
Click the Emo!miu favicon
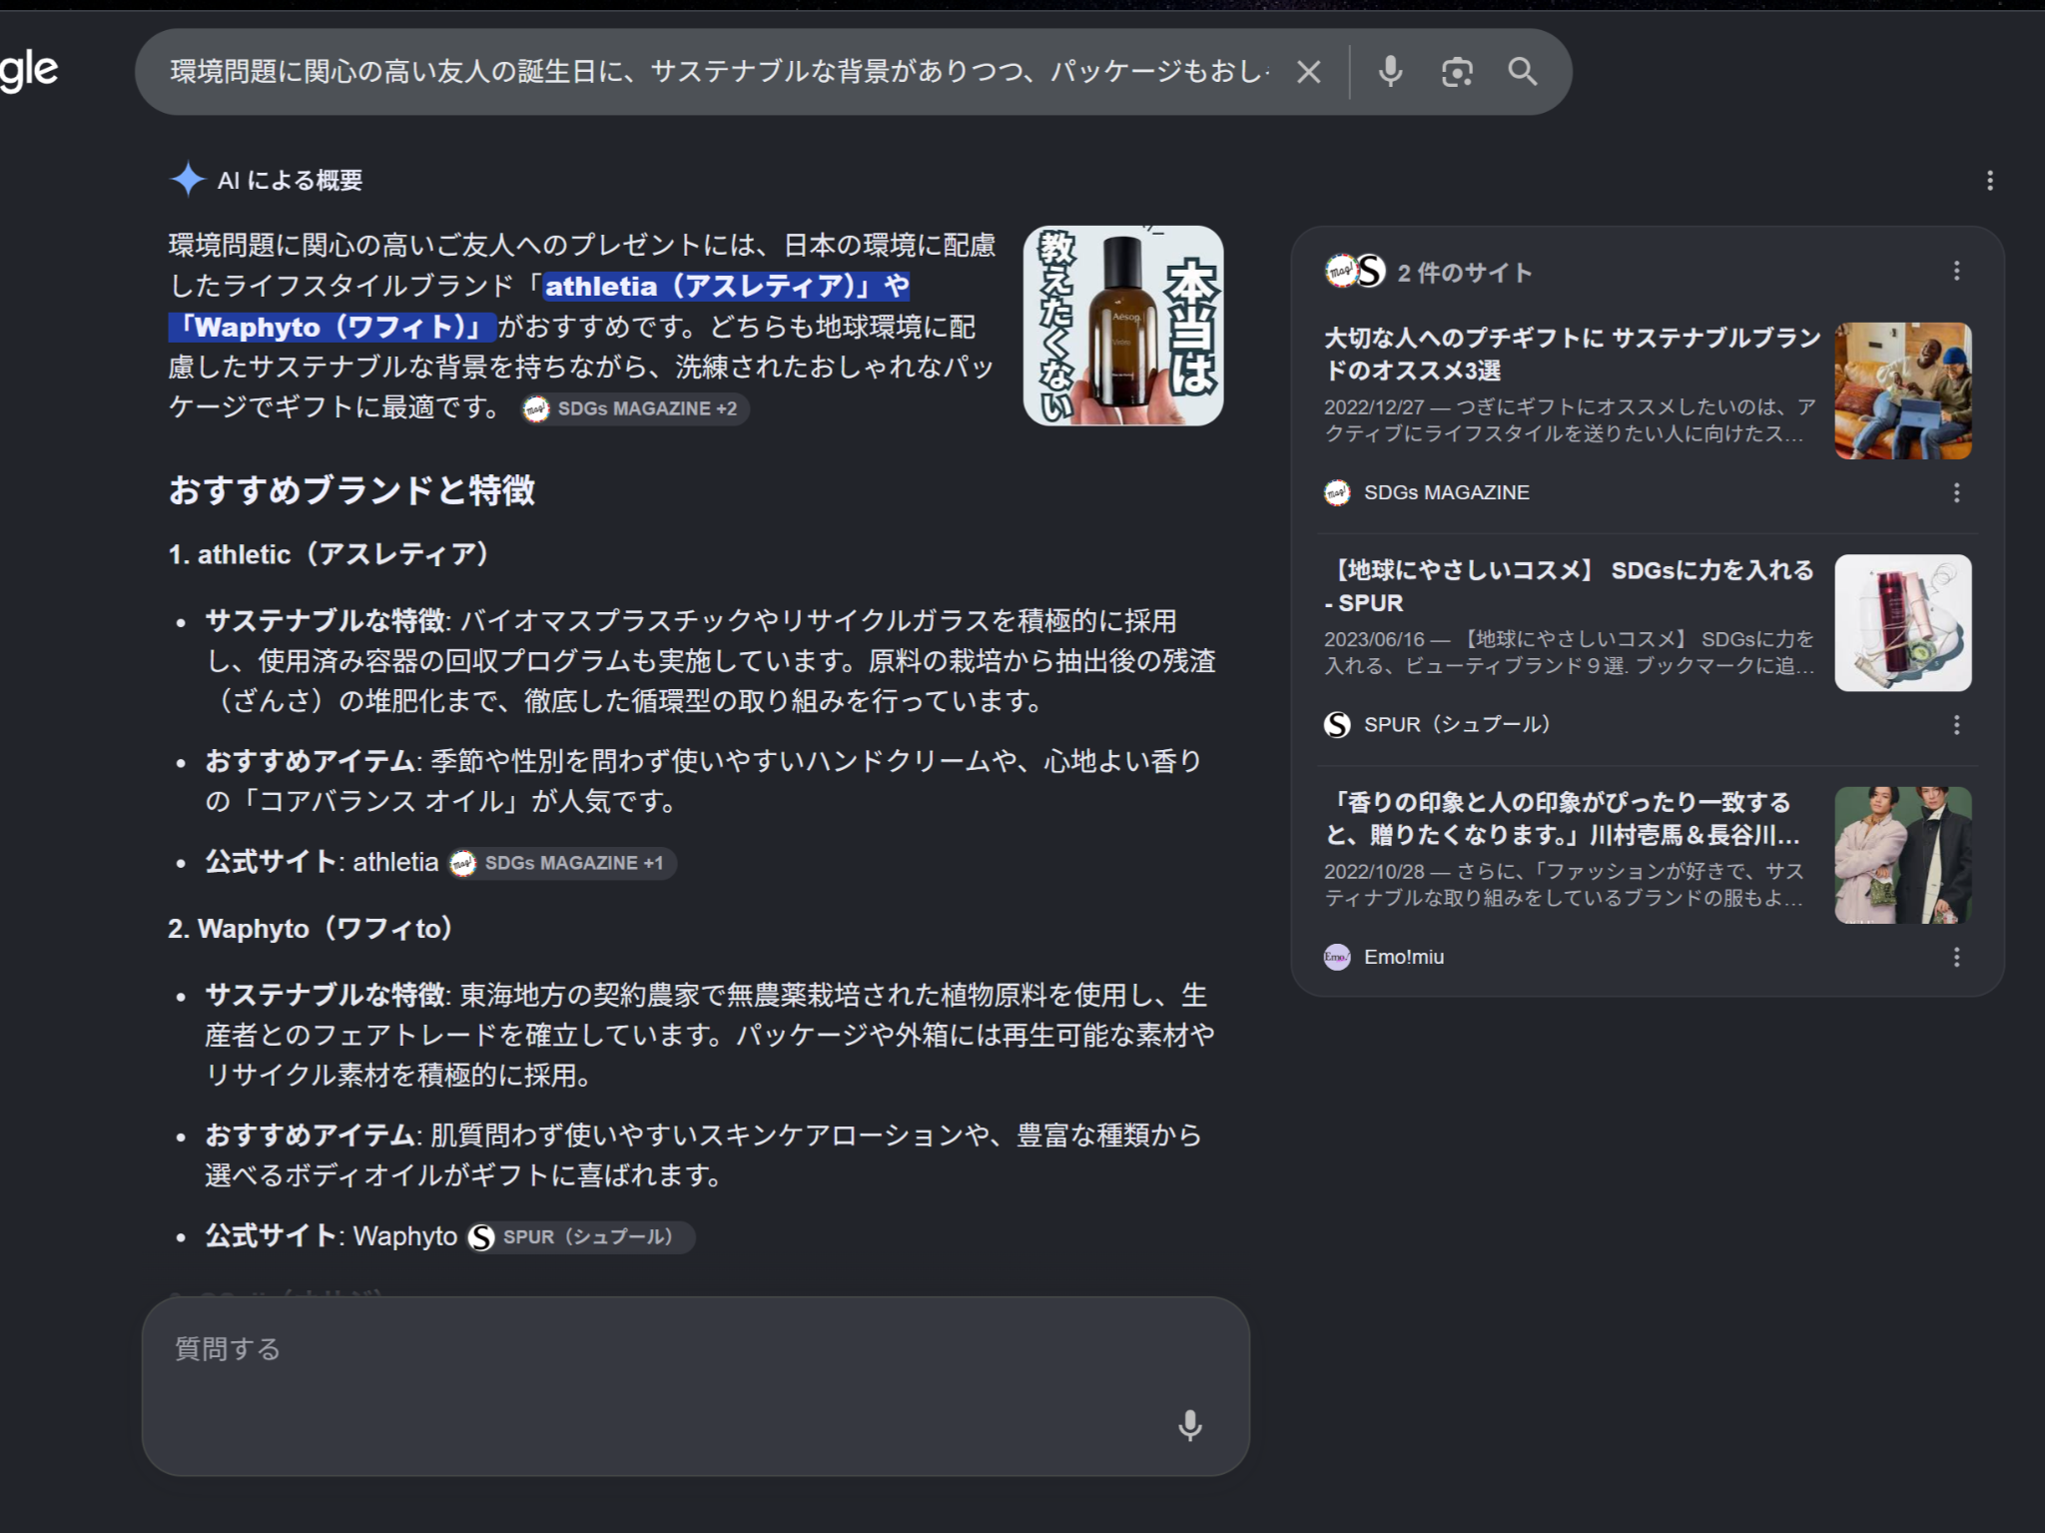[x=1337, y=958]
